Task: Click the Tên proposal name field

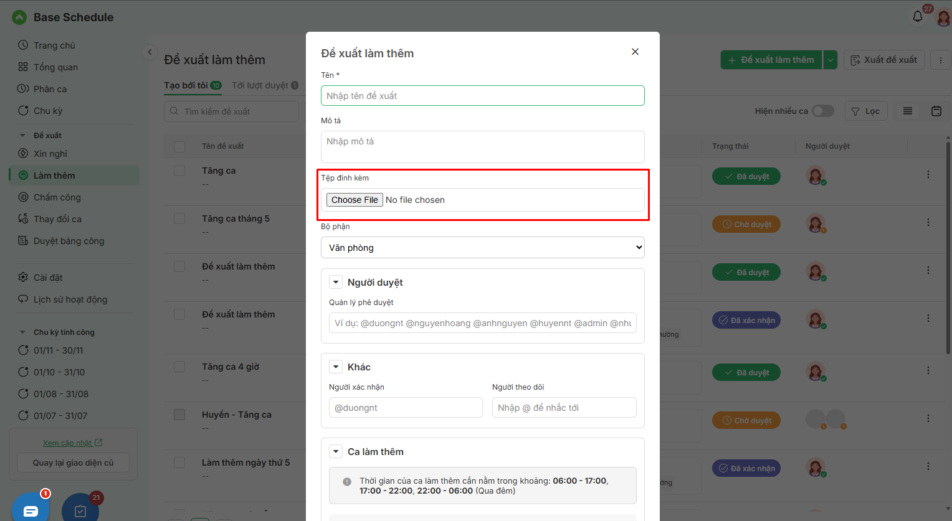Action: pos(482,96)
